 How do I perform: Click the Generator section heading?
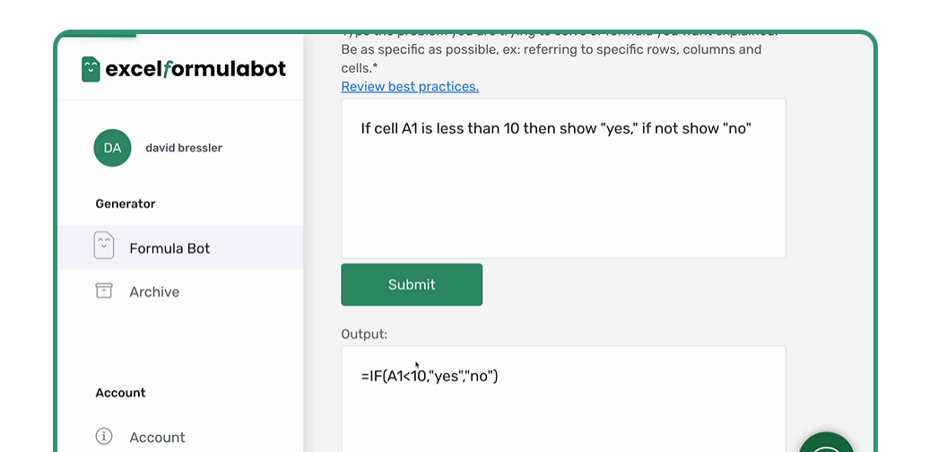(x=126, y=204)
